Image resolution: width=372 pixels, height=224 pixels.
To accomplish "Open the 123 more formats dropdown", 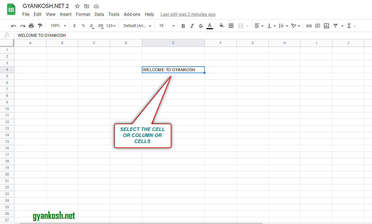I will click(111, 26).
